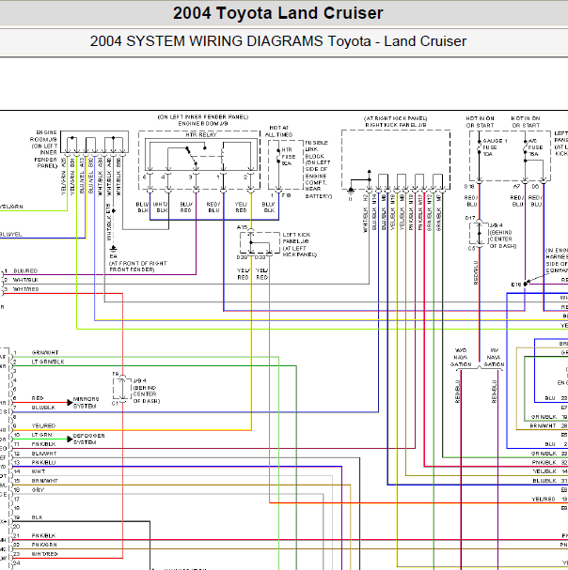Click the "MIRRORS SYSTEM" reference

click(86, 403)
